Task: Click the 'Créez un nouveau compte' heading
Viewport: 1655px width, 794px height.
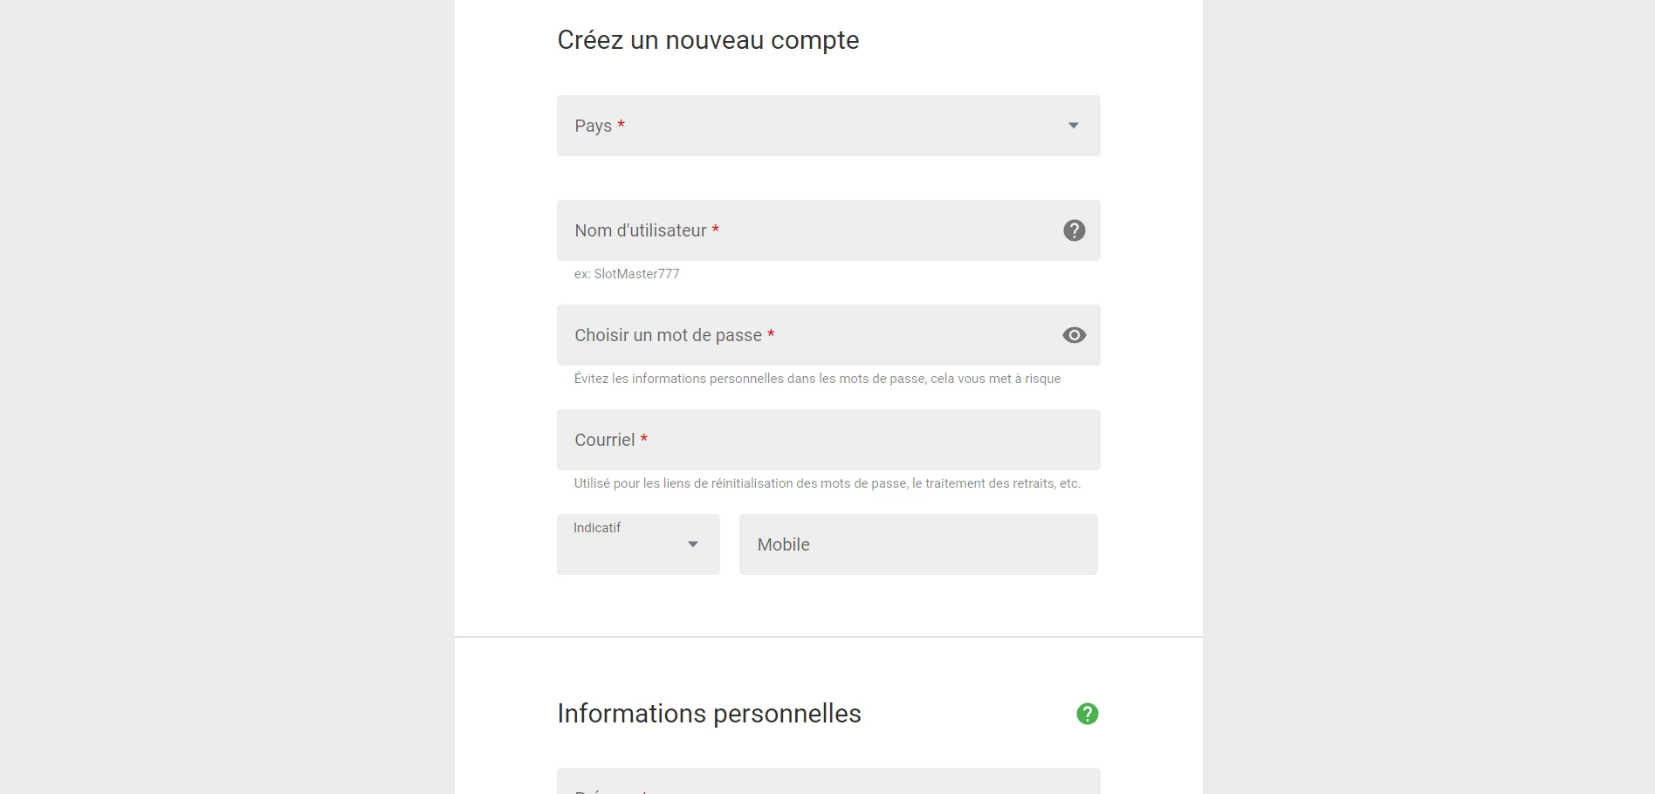Action: [x=708, y=40]
